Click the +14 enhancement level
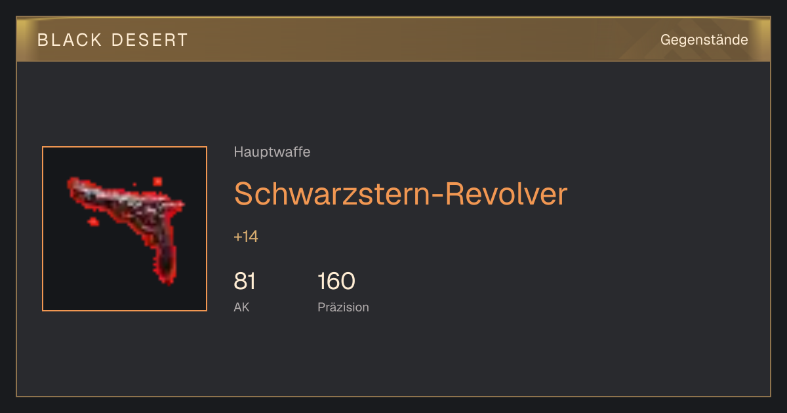 pos(246,237)
